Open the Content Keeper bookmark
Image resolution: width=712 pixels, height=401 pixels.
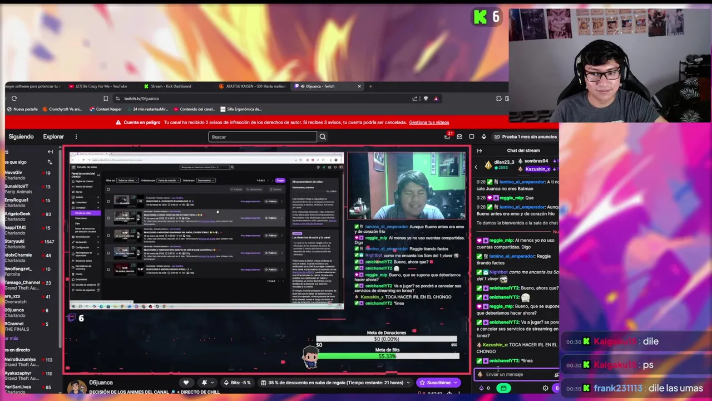[x=106, y=109]
